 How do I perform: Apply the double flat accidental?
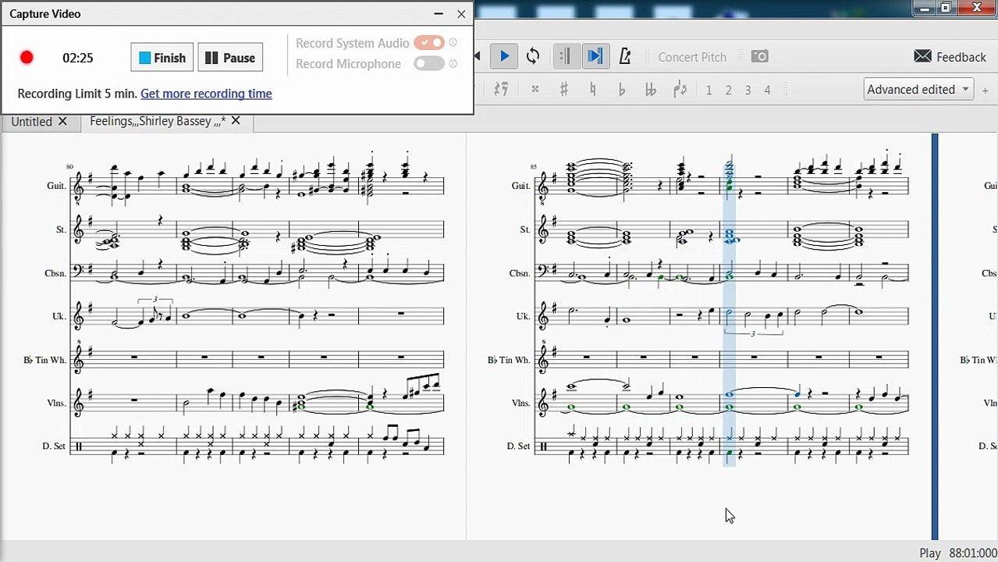click(651, 90)
